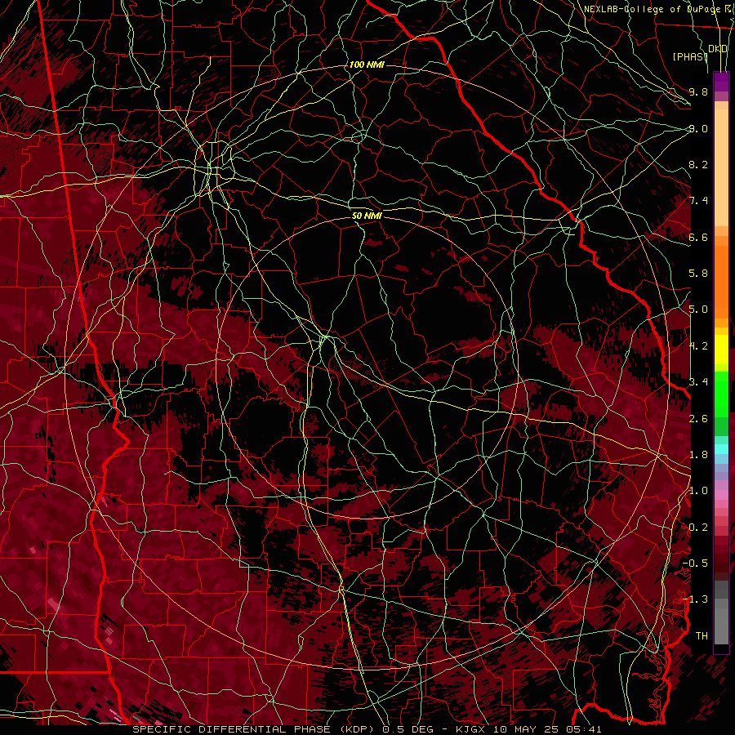Click the "10 MAY 25 05:41" timestamp
Image resolution: width=735 pixels, height=735 pixels.
click(x=547, y=729)
